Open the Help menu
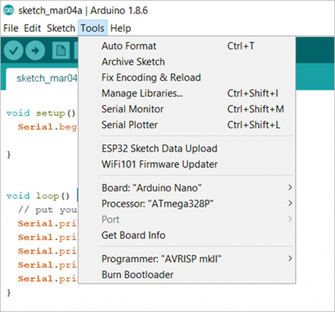 pyautogui.click(x=121, y=28)
